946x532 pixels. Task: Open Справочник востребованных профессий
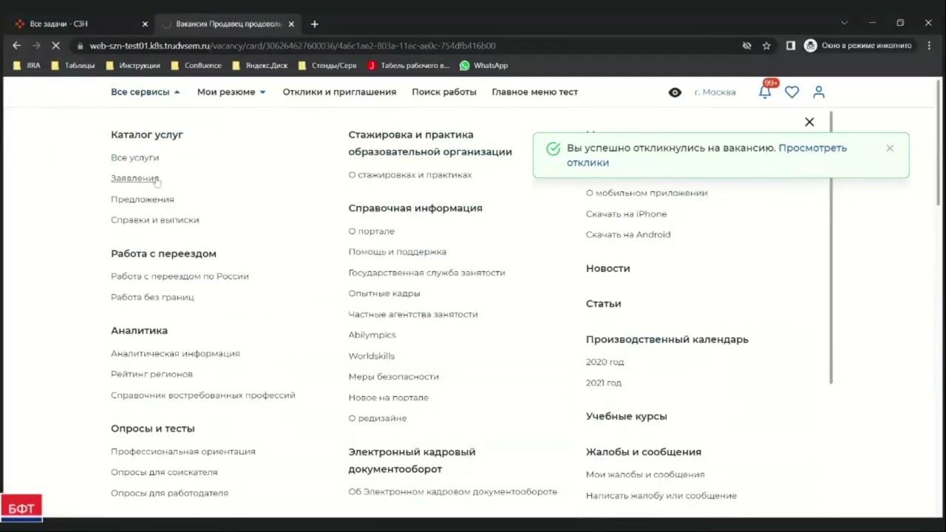[x=203, y=395]
